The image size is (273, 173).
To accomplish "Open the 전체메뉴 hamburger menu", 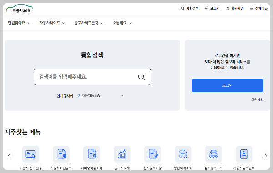I will 258,8.
